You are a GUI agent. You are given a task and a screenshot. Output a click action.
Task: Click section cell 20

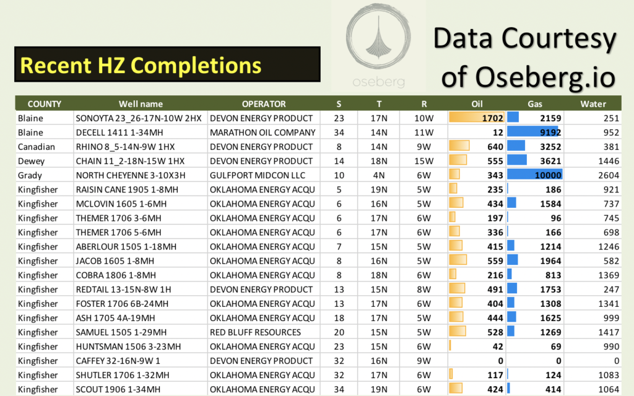point(339,332)
